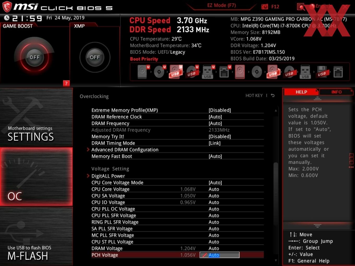Click the pencil icon in the PCH Voltage field

tap(205, 255)
